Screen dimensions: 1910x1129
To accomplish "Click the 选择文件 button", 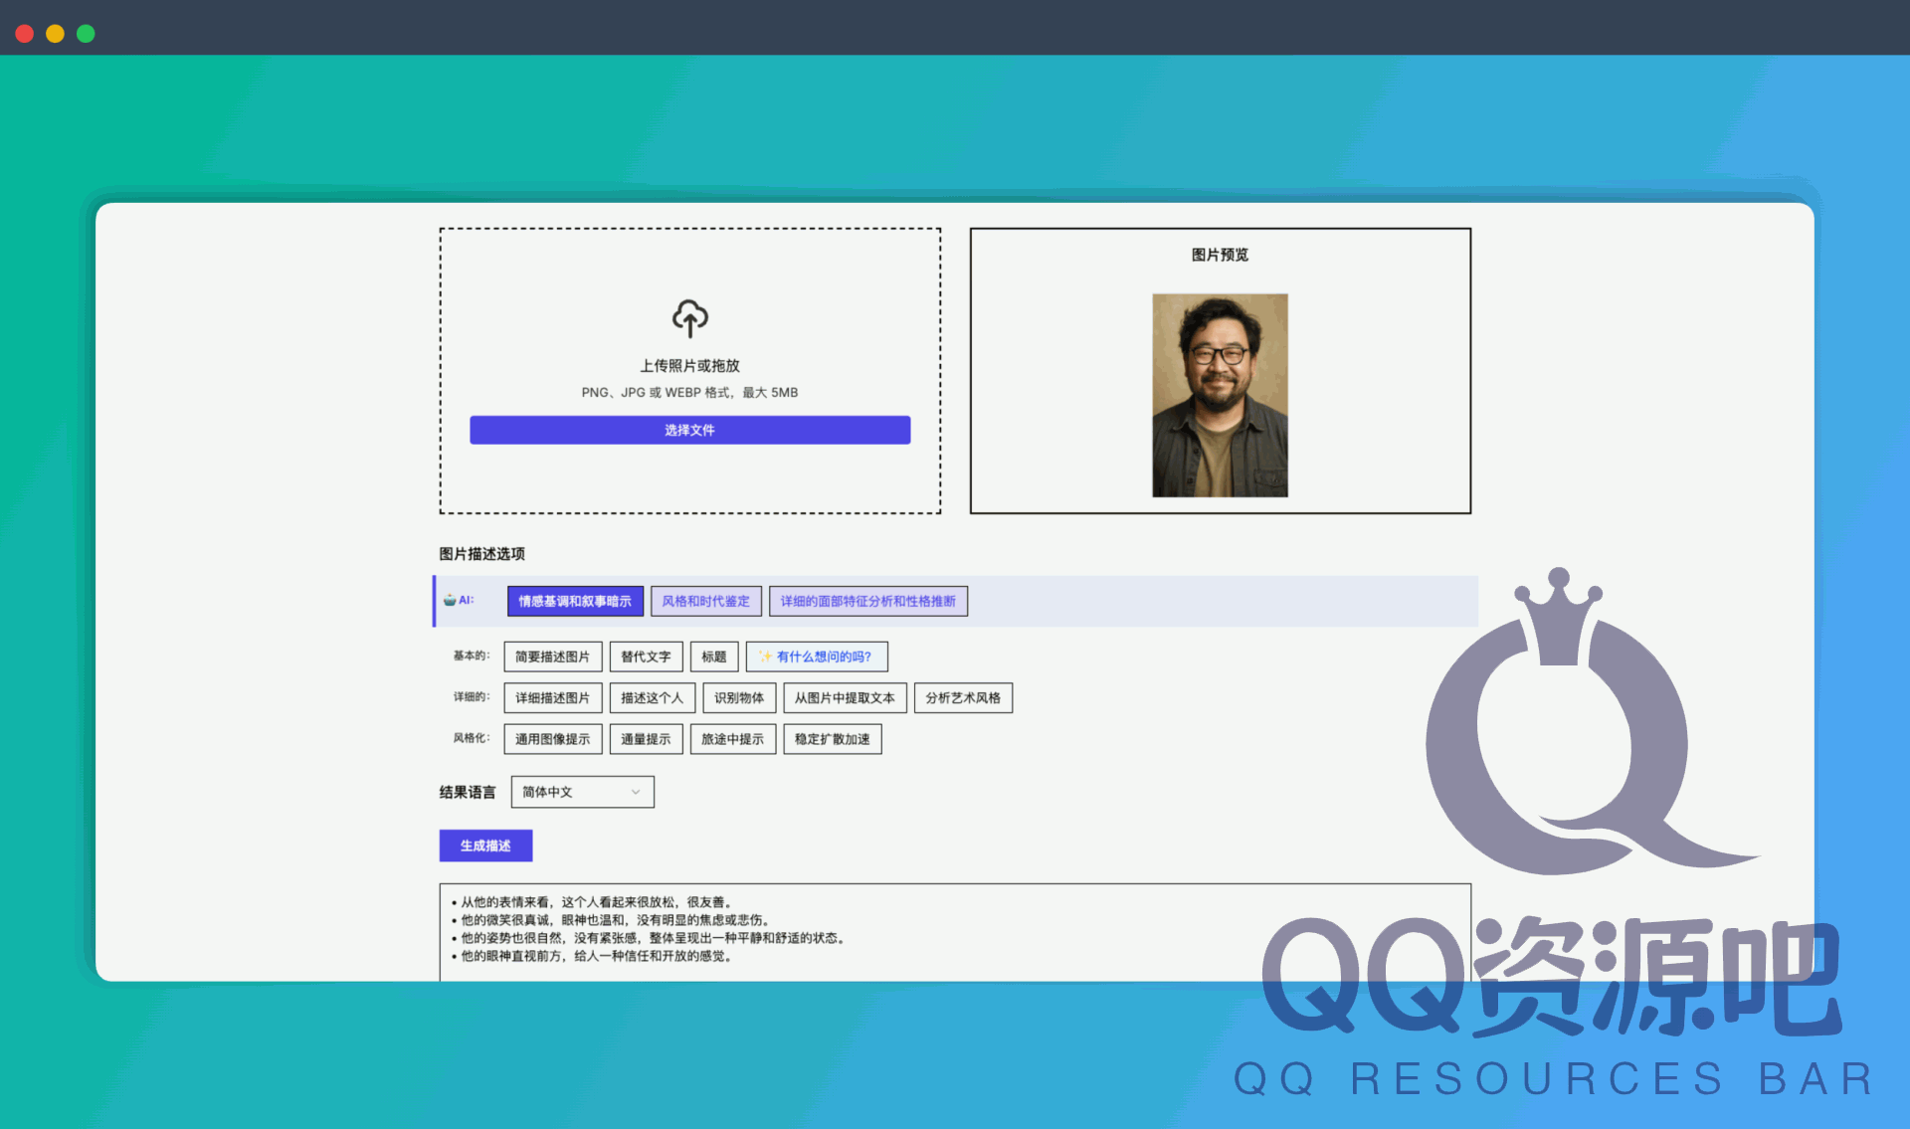I will pos(689,430).
